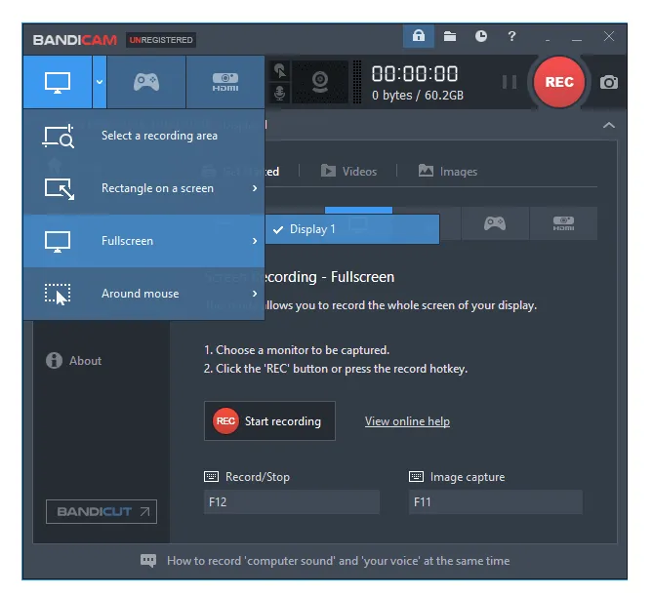Click the Rectangle on a screen icon
Screen dimensions: 653x597
tap(60, 188)
